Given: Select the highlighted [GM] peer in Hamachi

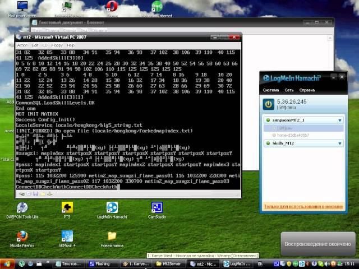Looking at the screenshot, I should point(303,128).
